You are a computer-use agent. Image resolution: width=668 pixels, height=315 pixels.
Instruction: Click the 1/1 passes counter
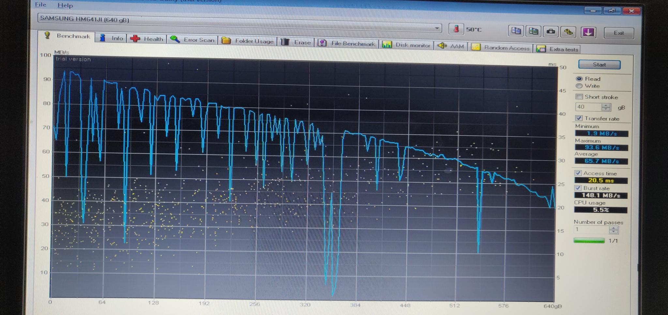click(613, 241)
